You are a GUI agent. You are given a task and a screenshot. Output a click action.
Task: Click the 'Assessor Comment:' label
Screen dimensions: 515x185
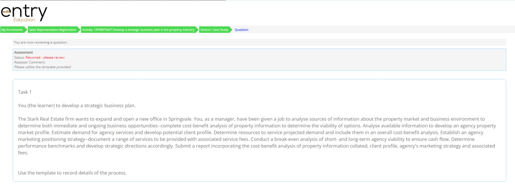click(x=30, y=62)
